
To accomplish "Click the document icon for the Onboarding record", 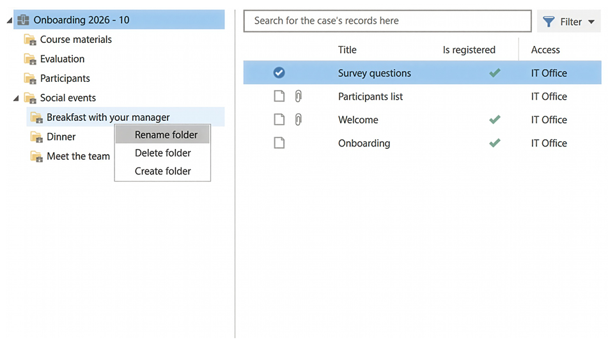I will [x=279, y=143].
